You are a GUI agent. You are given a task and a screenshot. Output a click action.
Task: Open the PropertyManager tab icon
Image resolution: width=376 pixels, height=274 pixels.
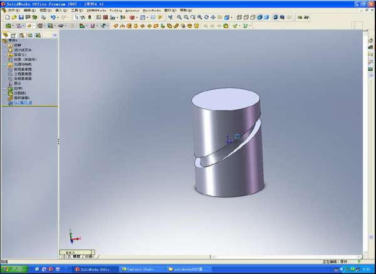tap(13, 35)
